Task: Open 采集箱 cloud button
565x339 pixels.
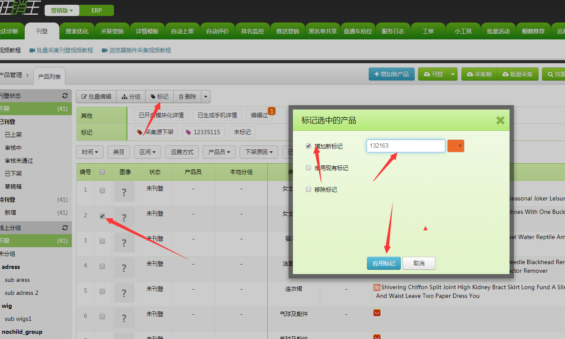Action: tap(479, 74)
